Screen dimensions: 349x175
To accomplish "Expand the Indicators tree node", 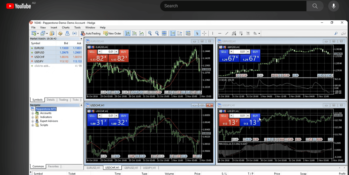I will (33, 117).
